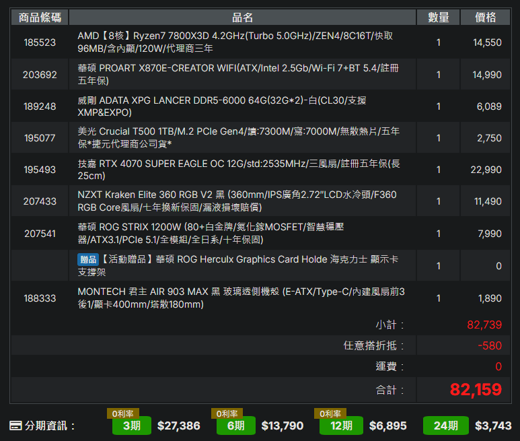Click product code 195077
This screenshot has width=520, height=441.
[x=40, y=138]
